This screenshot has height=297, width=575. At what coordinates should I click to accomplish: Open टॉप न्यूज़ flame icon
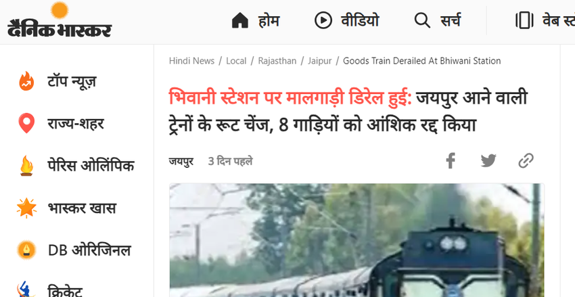[x=26, y=81]
